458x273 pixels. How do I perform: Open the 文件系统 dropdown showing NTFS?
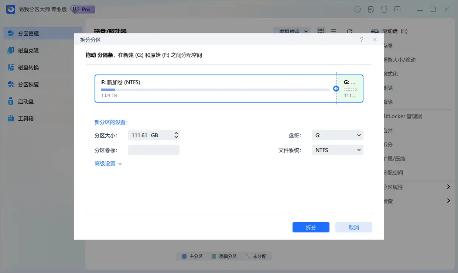[337, 150]
